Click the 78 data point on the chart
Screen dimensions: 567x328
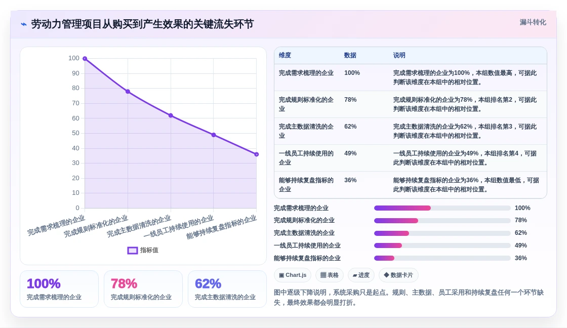128,92
